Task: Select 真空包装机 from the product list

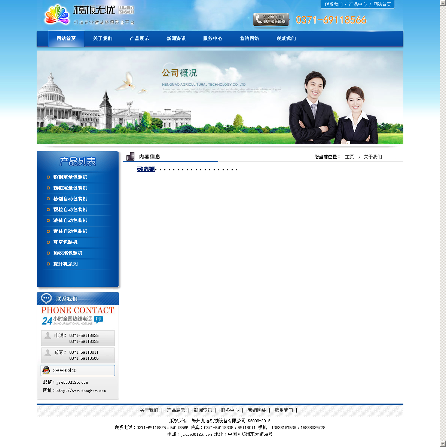Action: tap(65, 242)
